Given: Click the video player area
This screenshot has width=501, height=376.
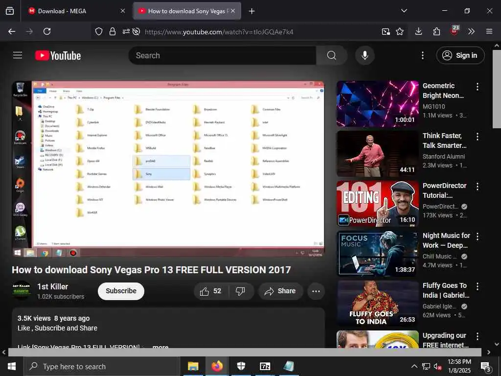Looking at the screenshot, I should (x=168, y=169).
